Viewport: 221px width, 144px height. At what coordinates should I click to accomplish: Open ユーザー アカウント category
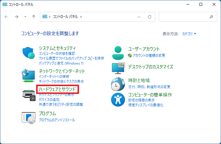144,49
